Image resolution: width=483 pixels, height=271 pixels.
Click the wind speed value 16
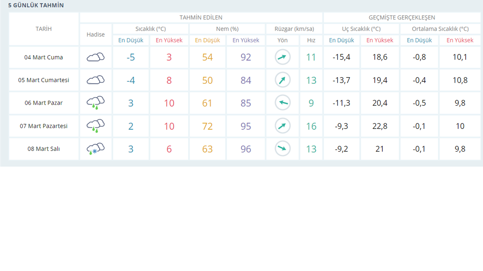point(311,126)
